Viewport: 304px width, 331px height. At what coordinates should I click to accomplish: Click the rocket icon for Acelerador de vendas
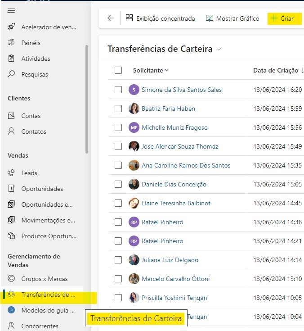pyautogui.click(x=12, y=27)
